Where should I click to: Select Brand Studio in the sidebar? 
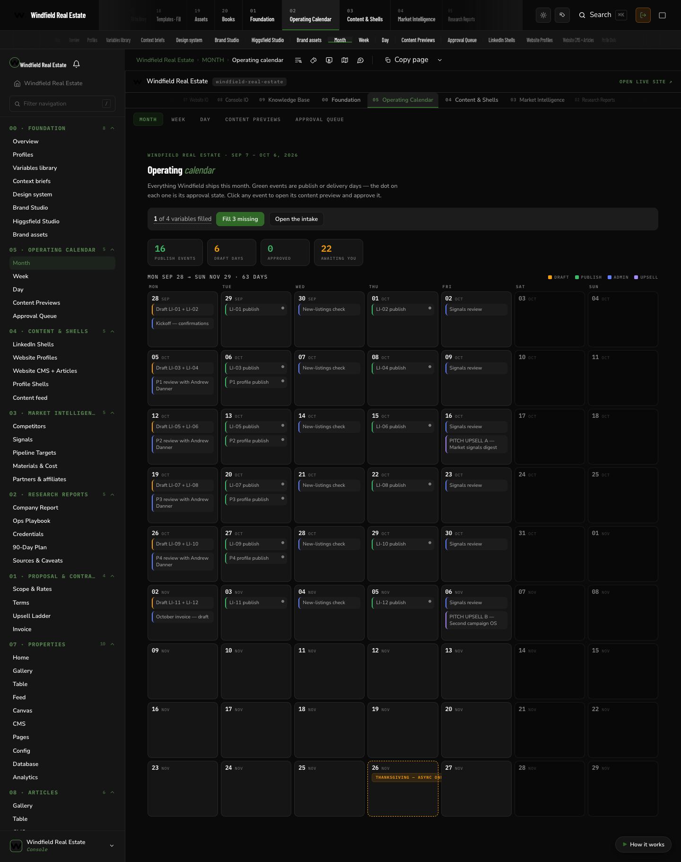pyautogui.click(x=30, y=208)
